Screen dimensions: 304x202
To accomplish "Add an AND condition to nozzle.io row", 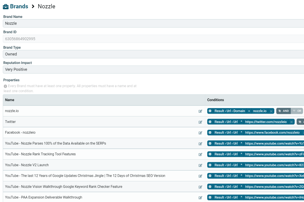I will pos(283,111).
